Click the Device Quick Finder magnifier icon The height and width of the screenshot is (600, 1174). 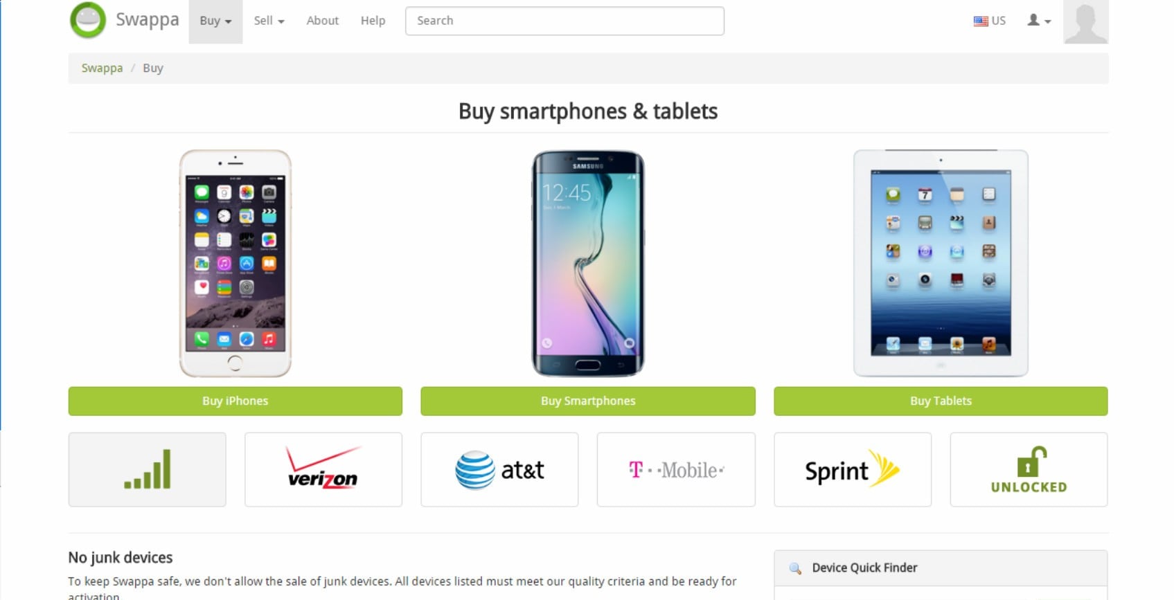click(x=795, y=568)
